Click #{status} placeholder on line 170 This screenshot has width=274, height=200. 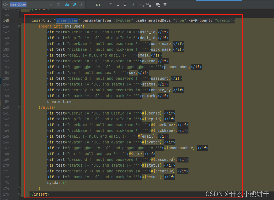tap(152, 165)
